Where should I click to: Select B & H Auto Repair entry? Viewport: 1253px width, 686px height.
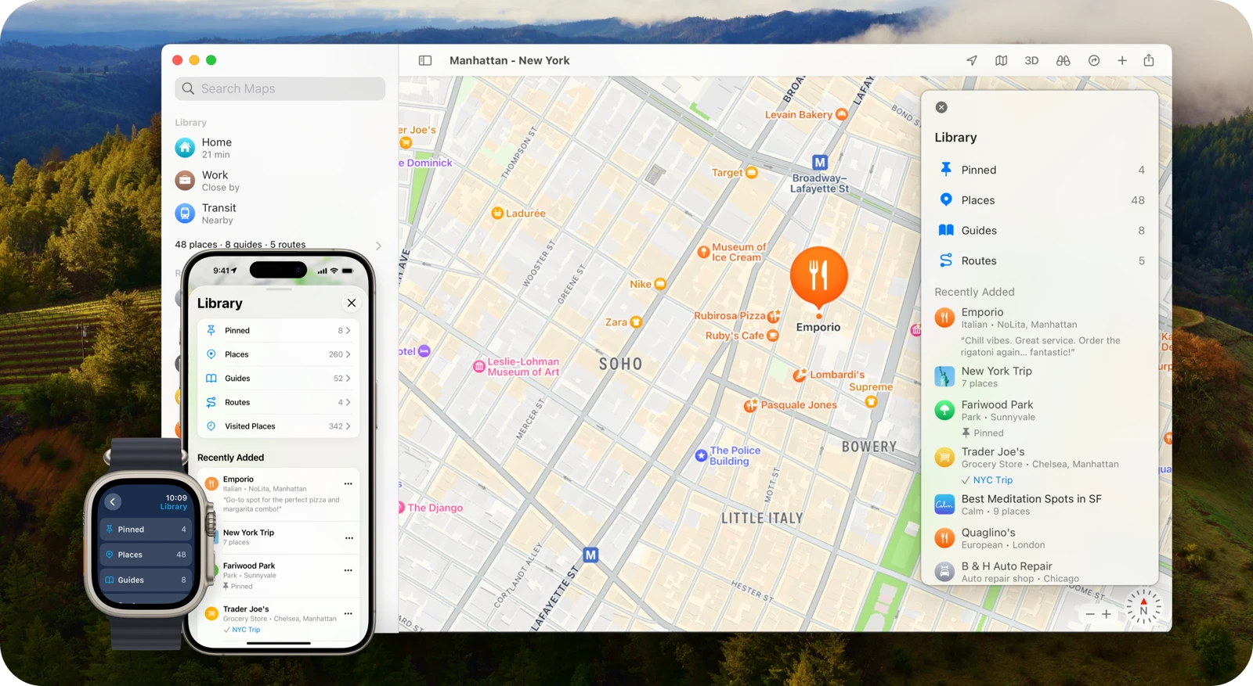(1040, 572)
